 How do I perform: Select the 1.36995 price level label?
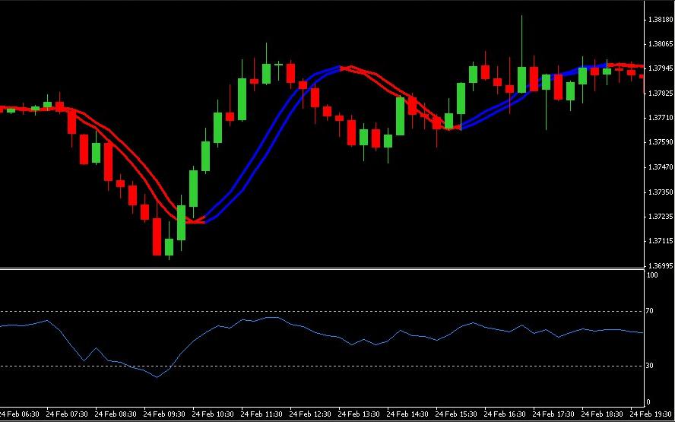[x=660, y=266]
